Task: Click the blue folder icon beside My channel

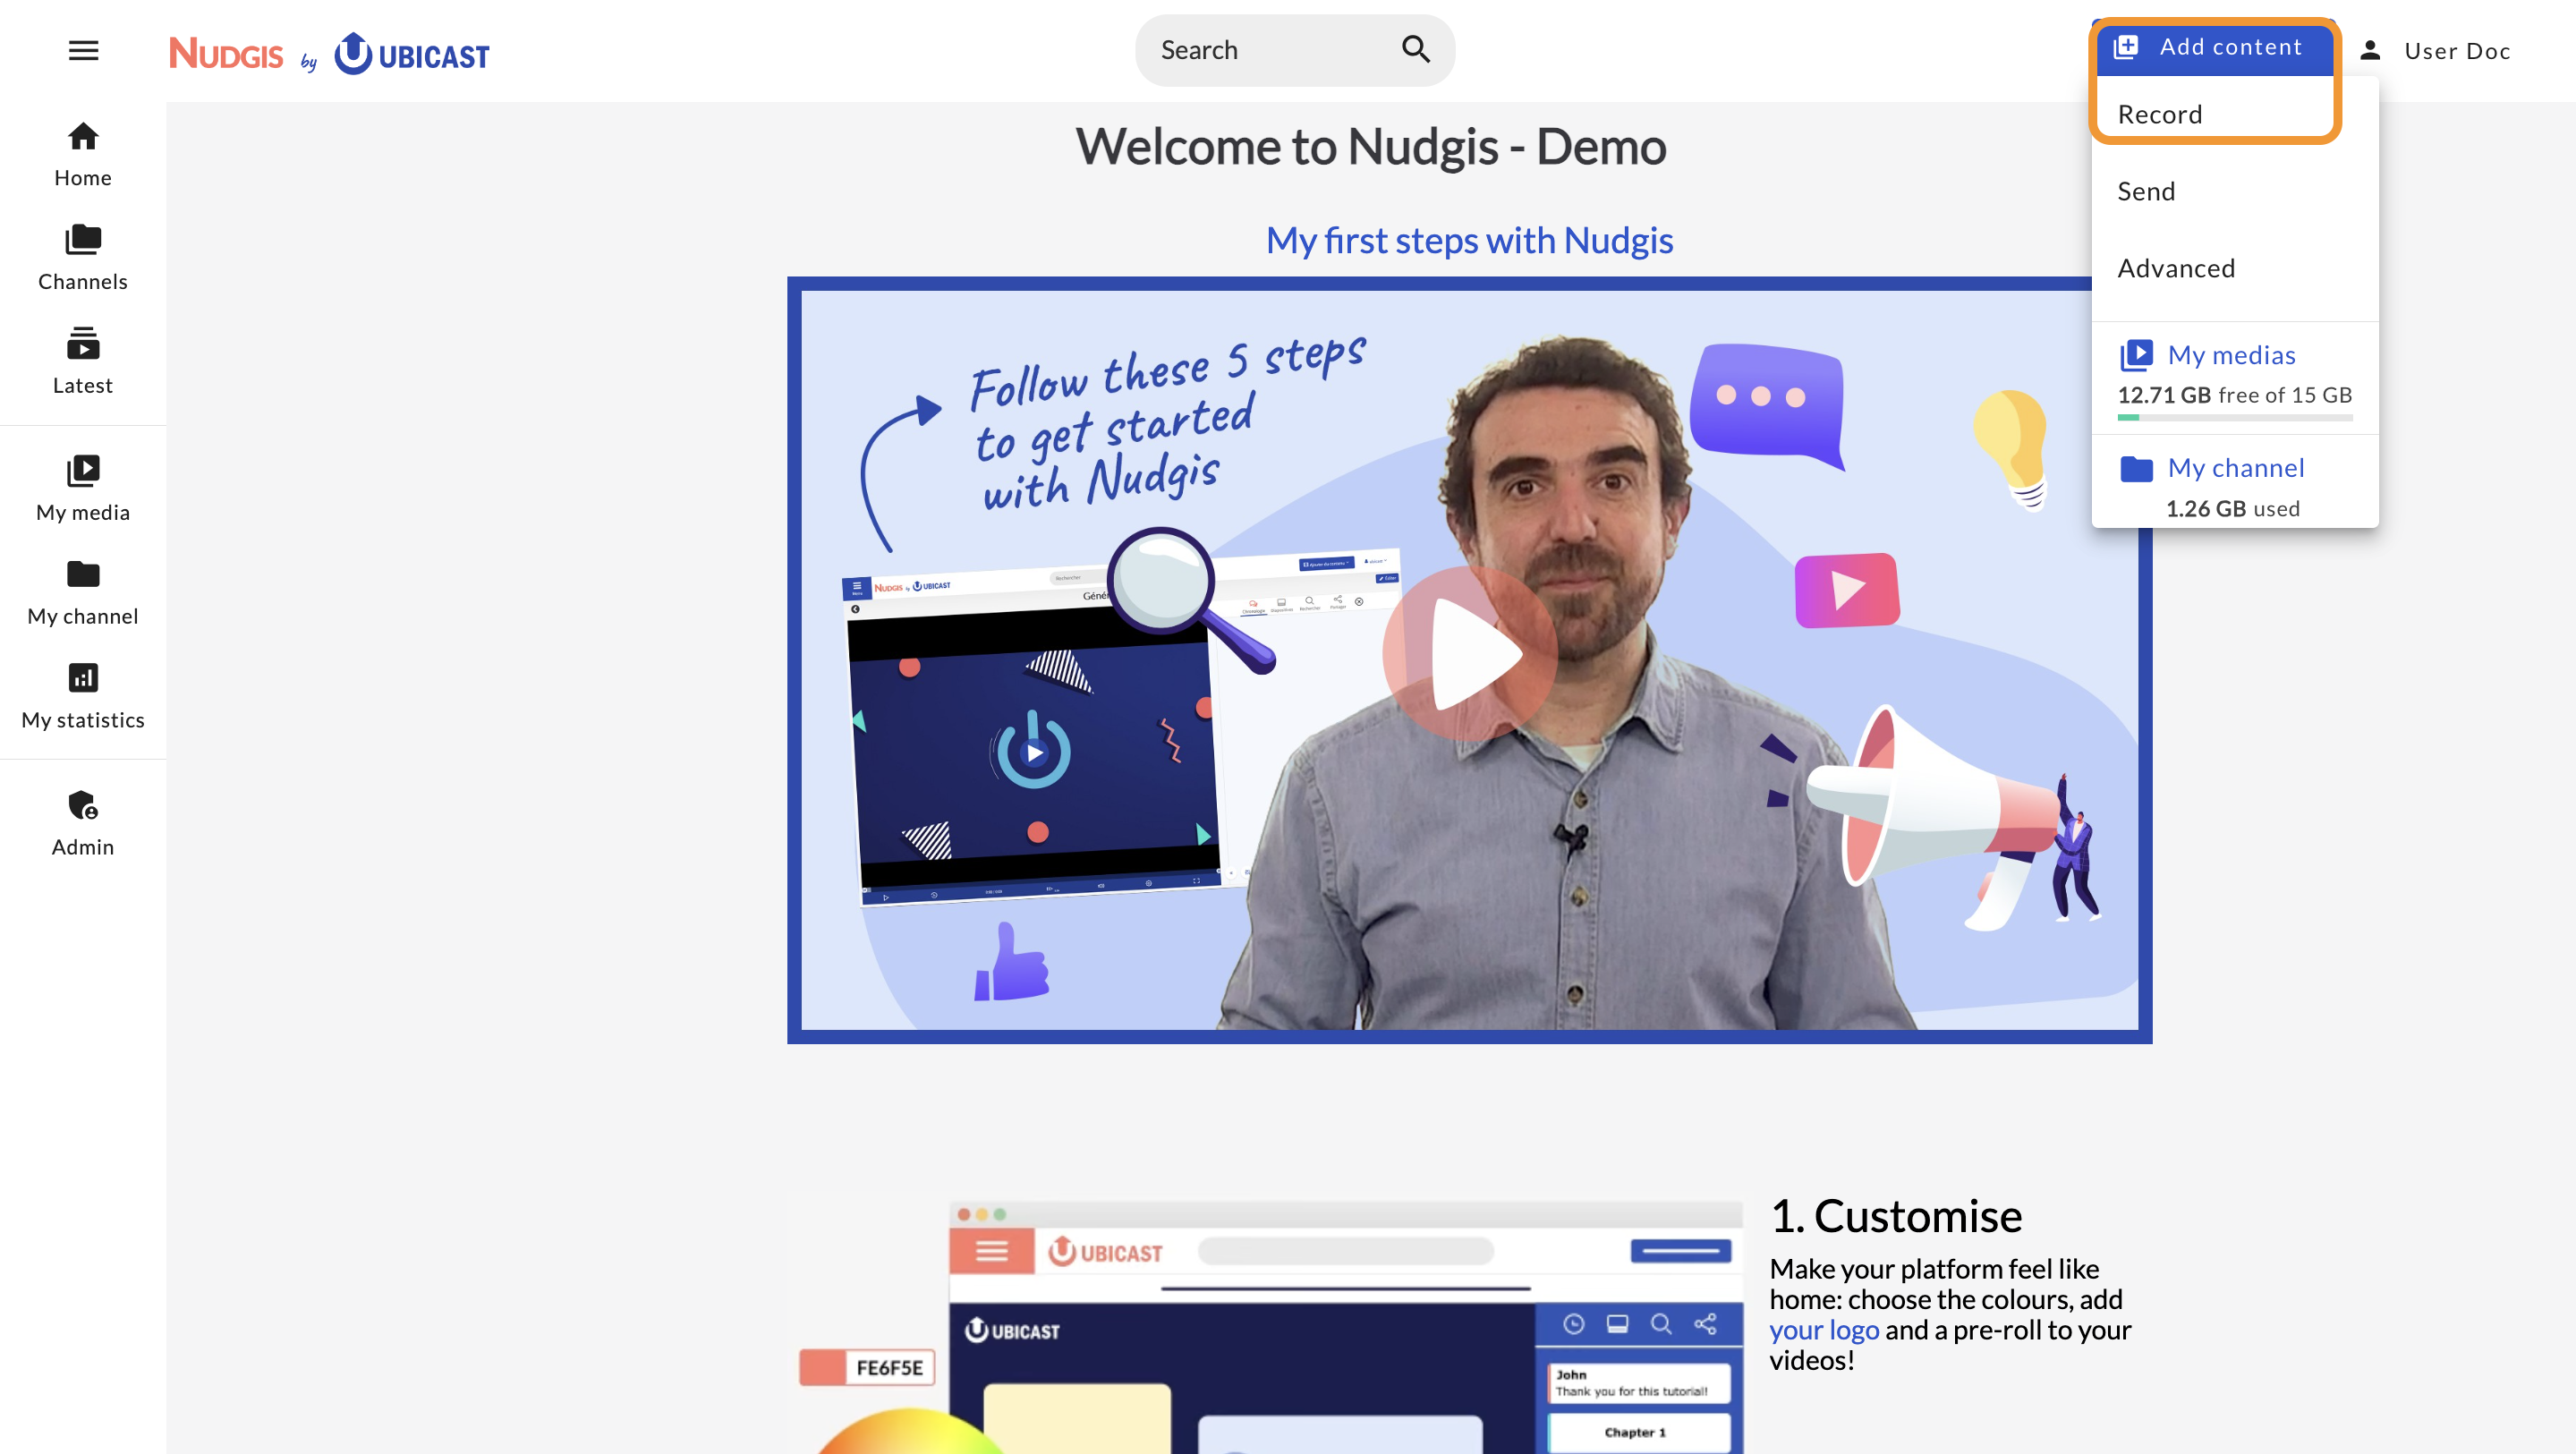Action: (2136, 468)
